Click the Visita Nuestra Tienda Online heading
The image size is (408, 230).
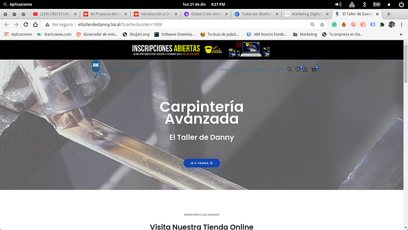(x=202, y=227)
